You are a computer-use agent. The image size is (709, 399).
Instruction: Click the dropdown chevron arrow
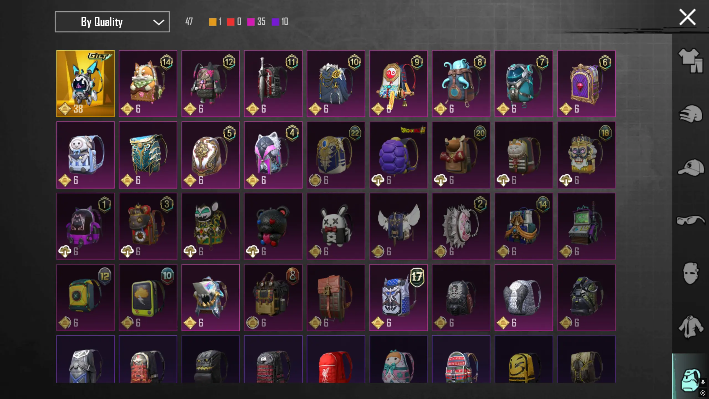point(158,22)
